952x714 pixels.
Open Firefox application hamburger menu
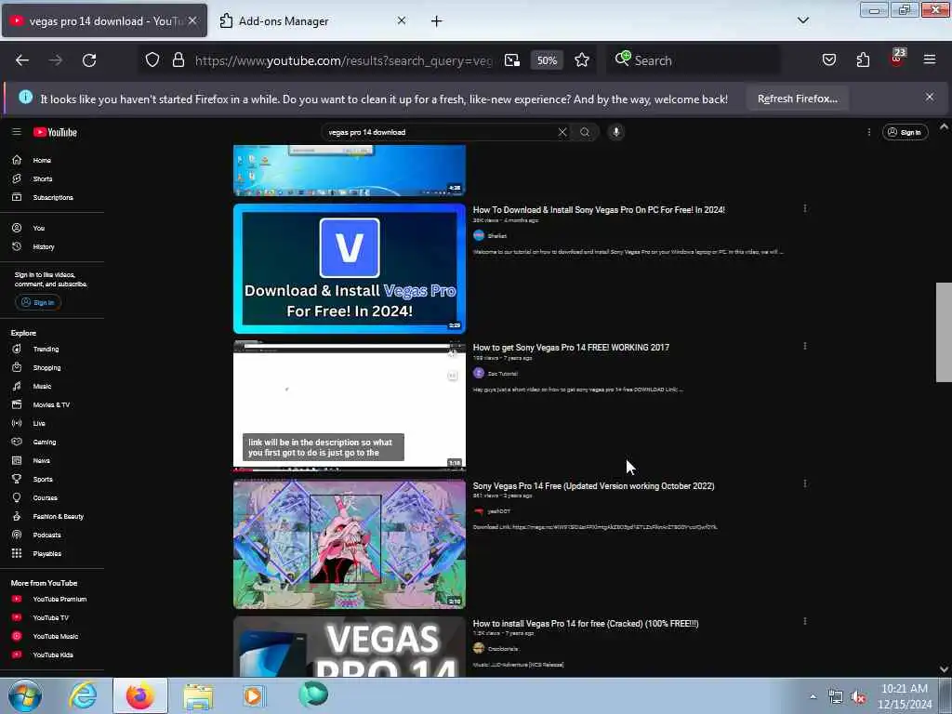[930, 59]
